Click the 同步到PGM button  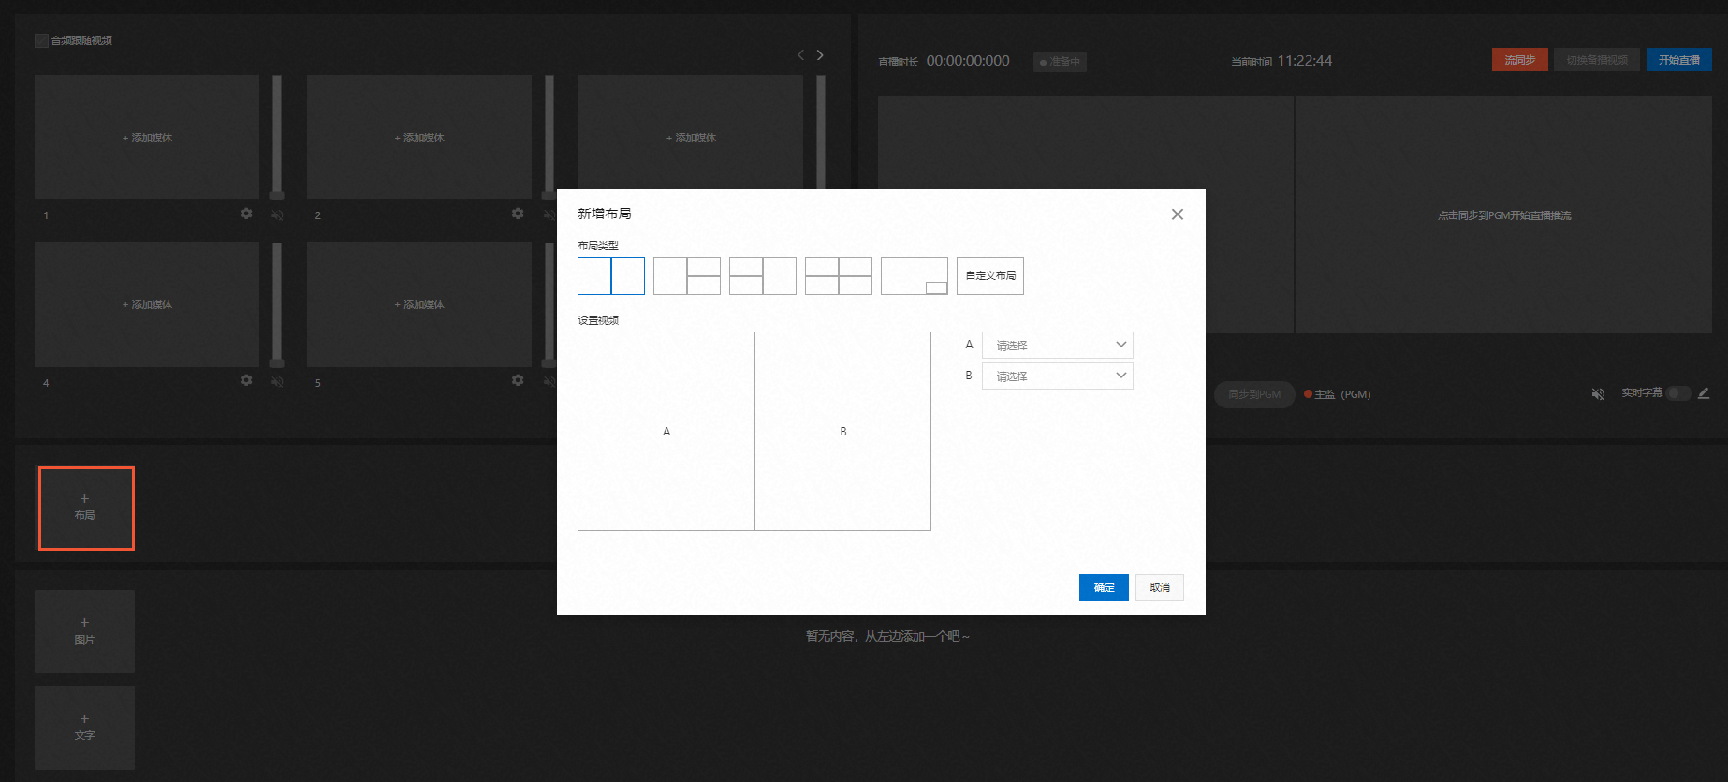click(1254, 394)
